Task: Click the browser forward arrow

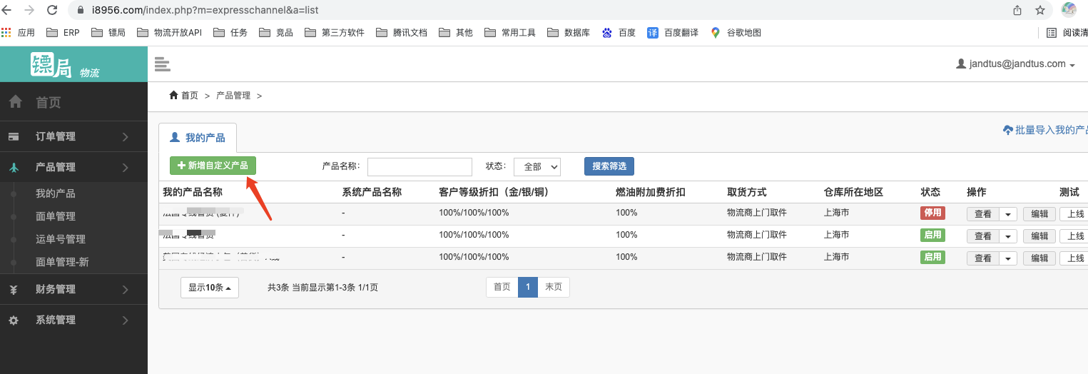Action: click(29, 10)
